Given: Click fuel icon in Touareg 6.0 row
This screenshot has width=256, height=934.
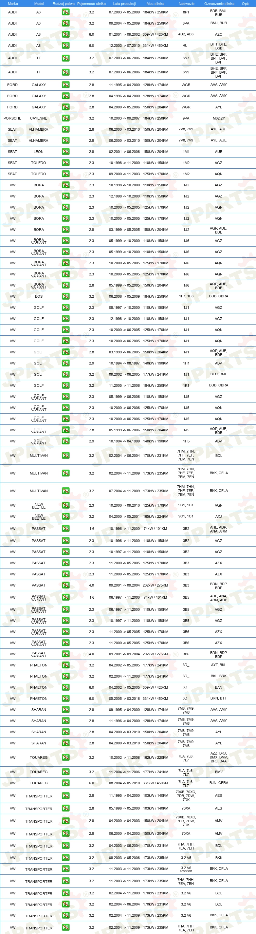Looking at the screenshot, I should pos(65,783).
